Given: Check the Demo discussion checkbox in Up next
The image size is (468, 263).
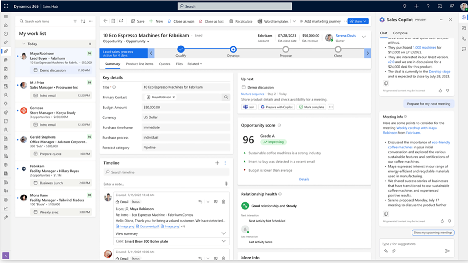Looking at the screenshot, I should click(243, 87).
